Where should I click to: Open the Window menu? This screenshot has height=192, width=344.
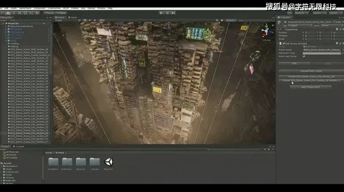pyautogui.click(x=101, y=8)
